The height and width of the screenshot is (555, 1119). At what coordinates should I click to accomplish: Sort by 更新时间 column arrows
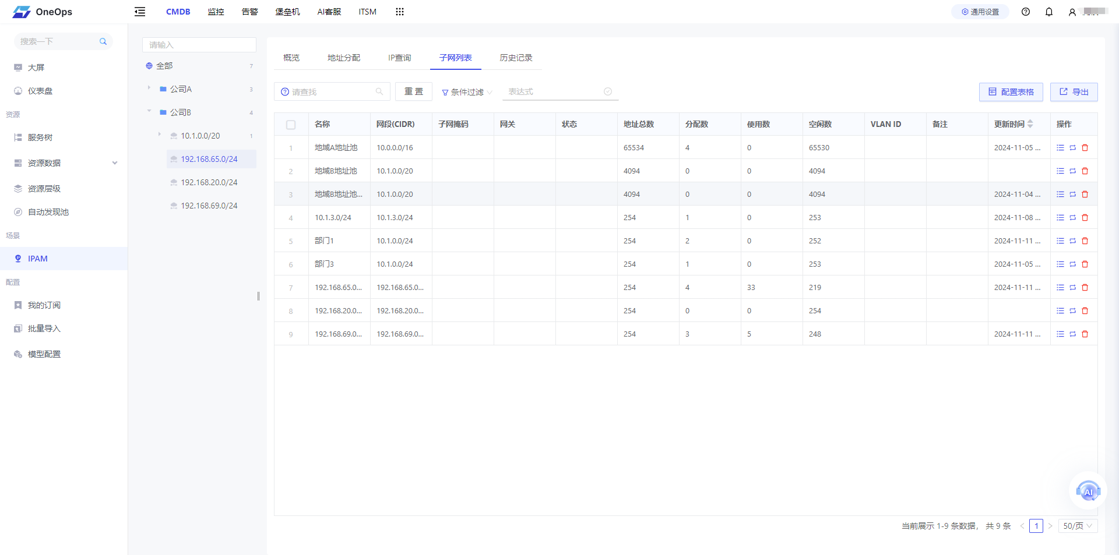click(x=1030, y=124)
